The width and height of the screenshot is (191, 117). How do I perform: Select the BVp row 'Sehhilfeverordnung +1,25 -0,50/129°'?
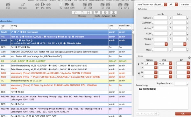[x=66, y=69]
